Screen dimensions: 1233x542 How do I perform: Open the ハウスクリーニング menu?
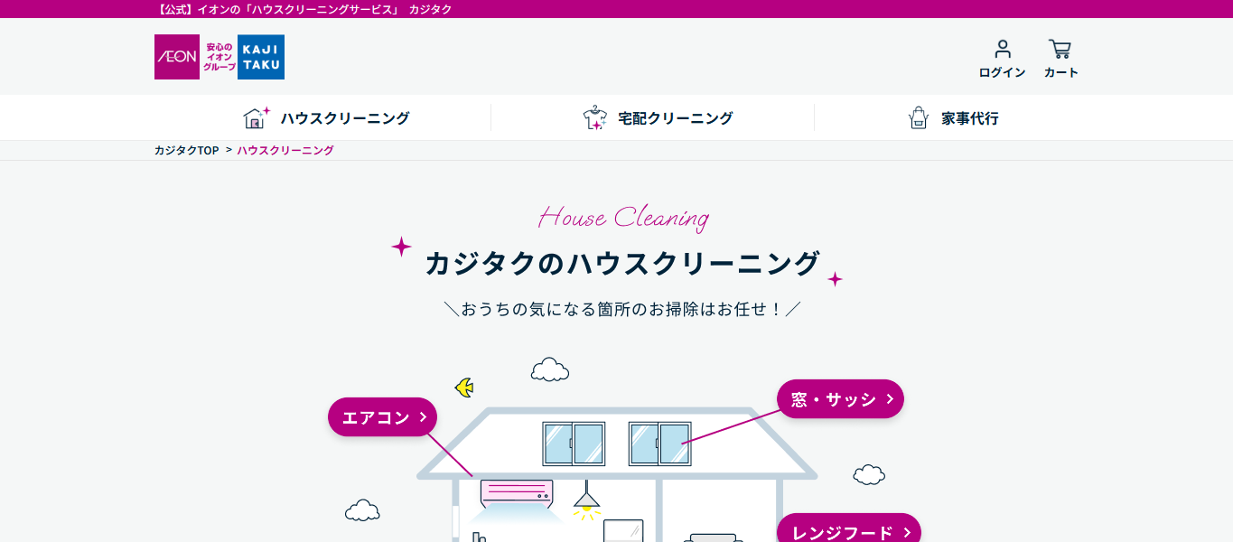[326, 117]
